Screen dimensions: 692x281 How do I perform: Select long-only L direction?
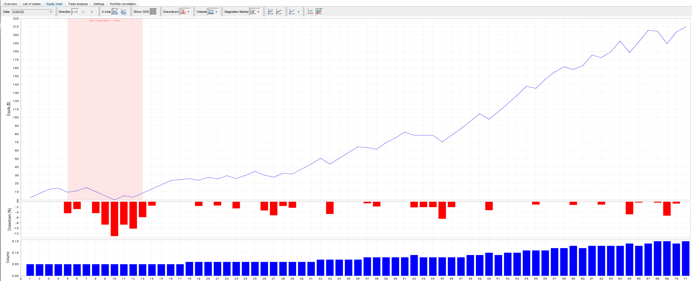[x=83, y=12]
